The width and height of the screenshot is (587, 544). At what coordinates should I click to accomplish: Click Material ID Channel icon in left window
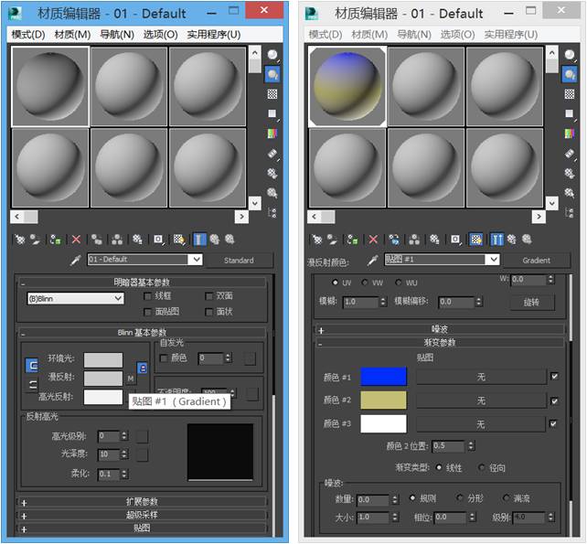point(158,240)
